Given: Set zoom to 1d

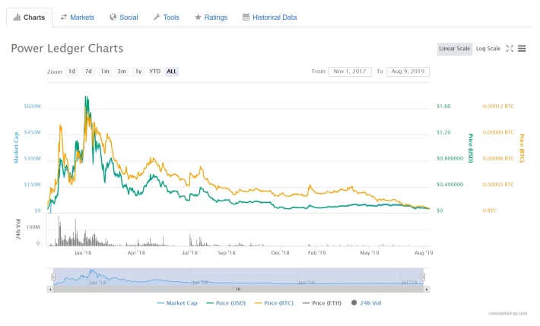Looking at the screenshot, I should (x=71, y=71).
